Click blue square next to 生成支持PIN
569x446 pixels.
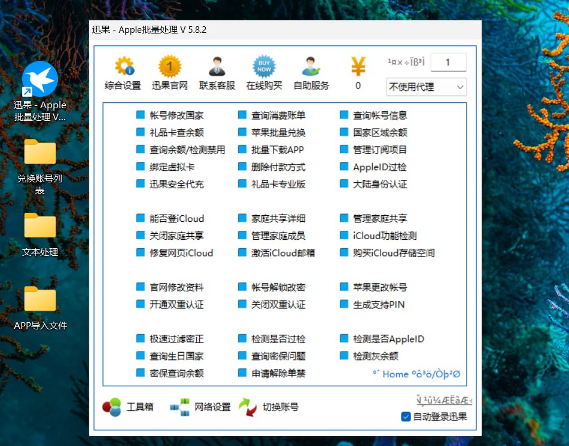pyautogui.click(x=343, y=304)
